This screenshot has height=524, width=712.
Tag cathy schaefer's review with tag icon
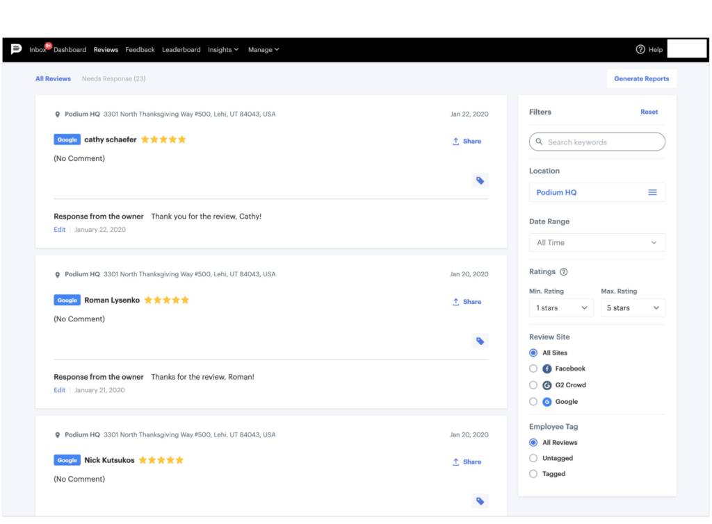[480, 180]
